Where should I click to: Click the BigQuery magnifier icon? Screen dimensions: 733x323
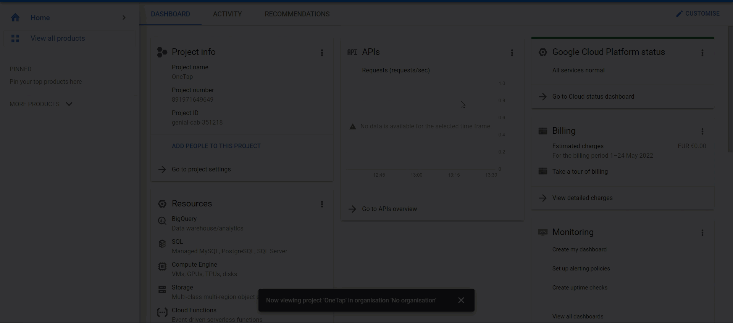pos(162,221)
